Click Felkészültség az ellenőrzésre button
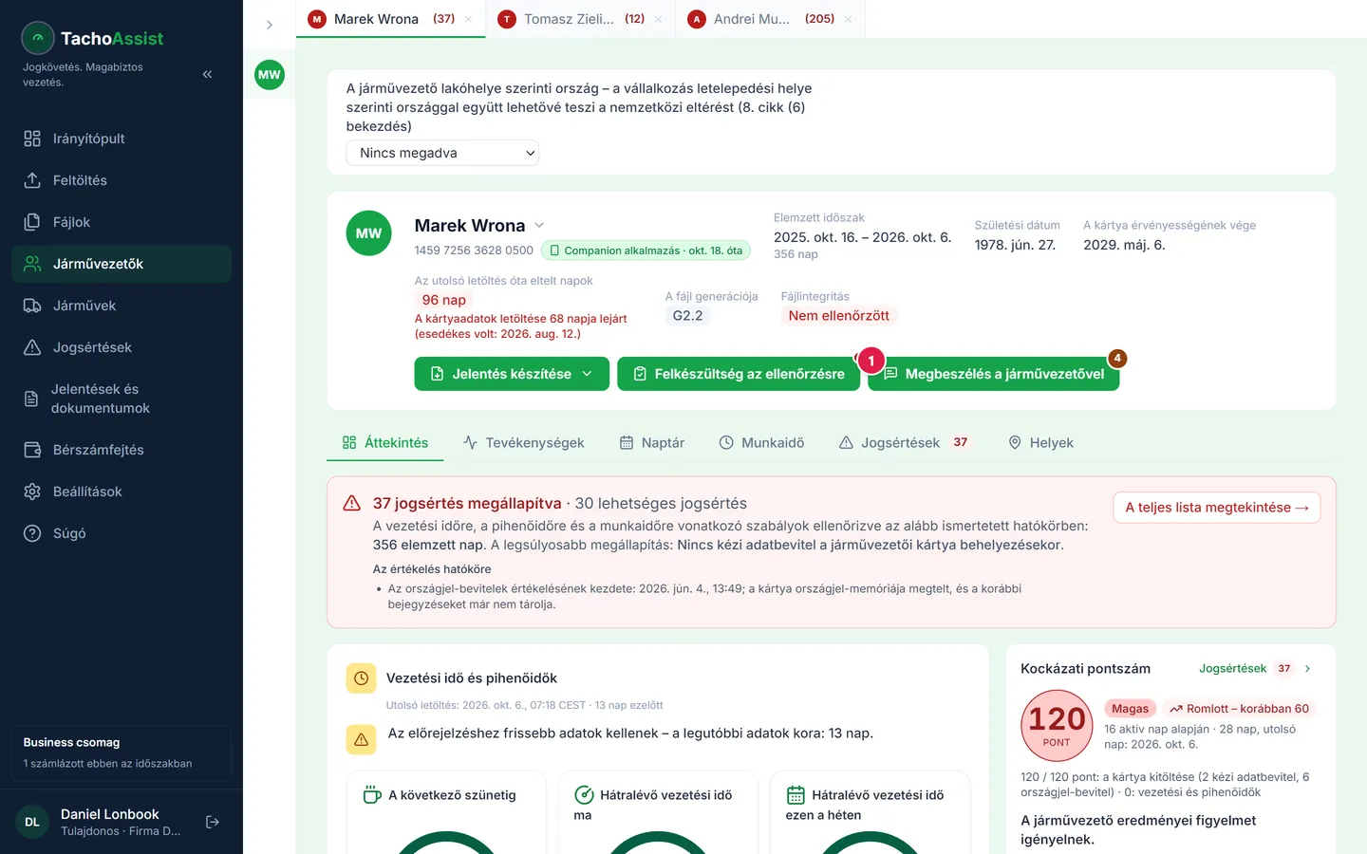 click(739, 374)
